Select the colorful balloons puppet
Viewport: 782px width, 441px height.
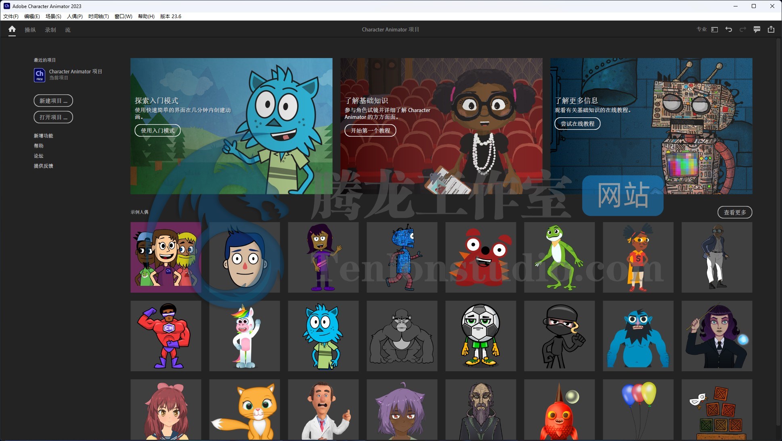pos(638,410)
